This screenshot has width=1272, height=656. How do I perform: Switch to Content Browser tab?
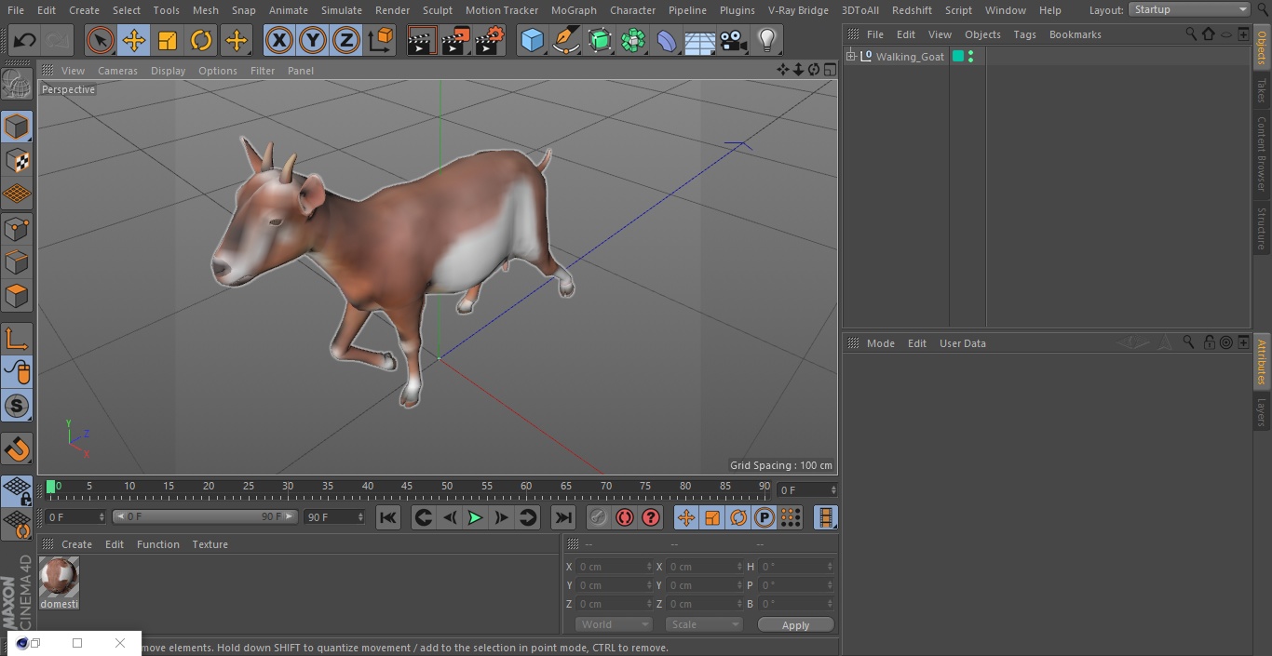coord(1262,153)
